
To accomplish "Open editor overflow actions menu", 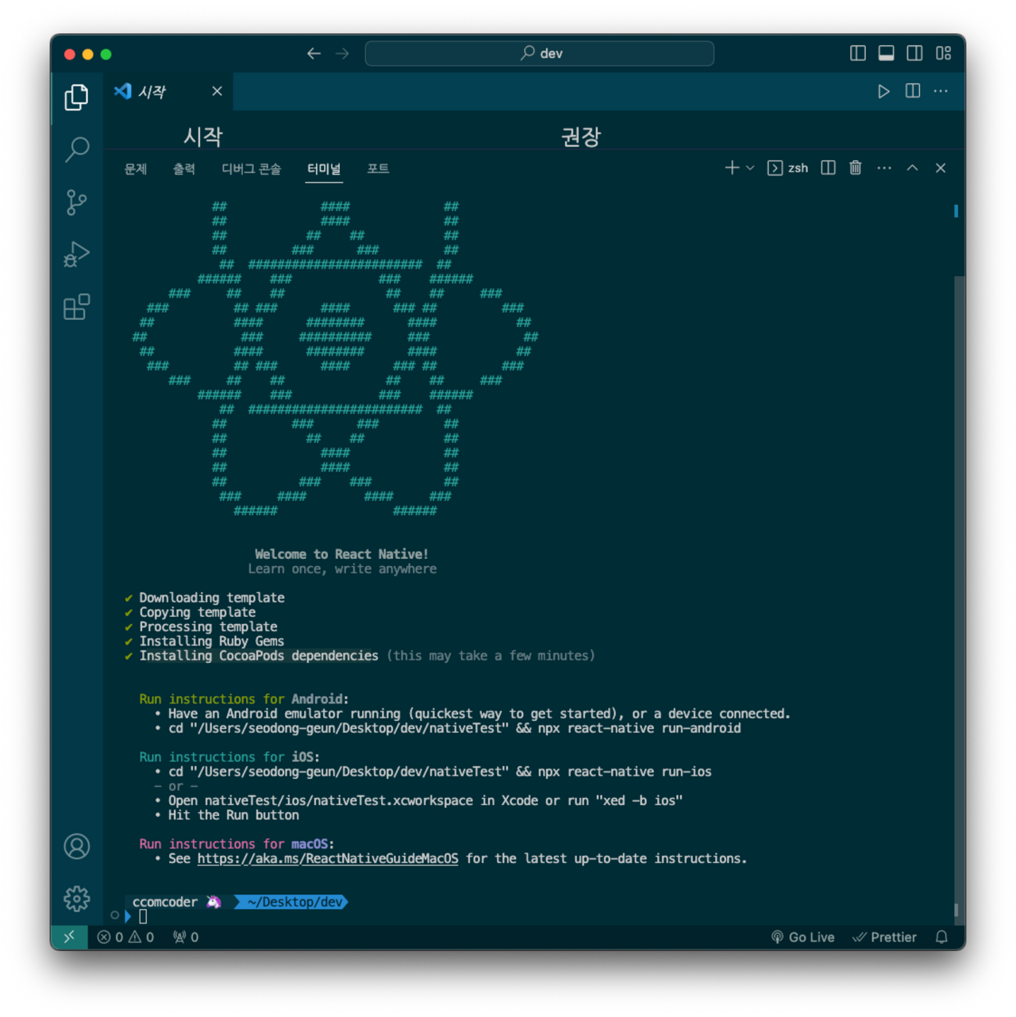I will point(941,91).
